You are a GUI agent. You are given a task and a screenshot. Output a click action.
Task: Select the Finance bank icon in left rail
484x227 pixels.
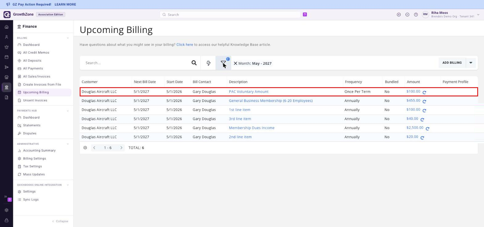[x=6, y=87]
